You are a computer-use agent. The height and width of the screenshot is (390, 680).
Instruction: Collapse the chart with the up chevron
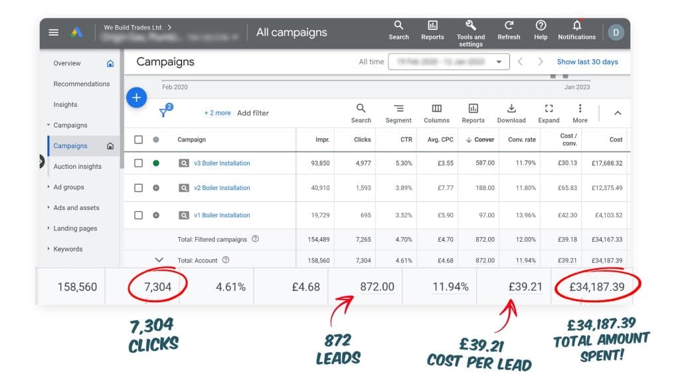(x=618, y=113)
